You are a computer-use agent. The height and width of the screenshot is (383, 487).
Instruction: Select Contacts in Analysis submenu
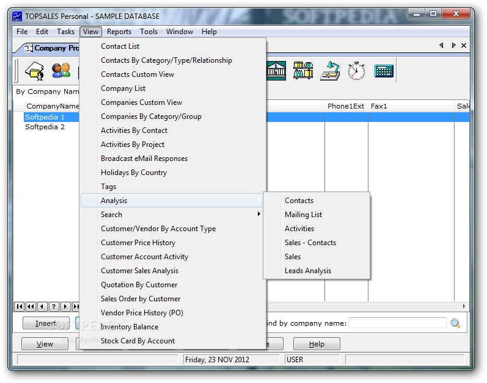point(317,201)
